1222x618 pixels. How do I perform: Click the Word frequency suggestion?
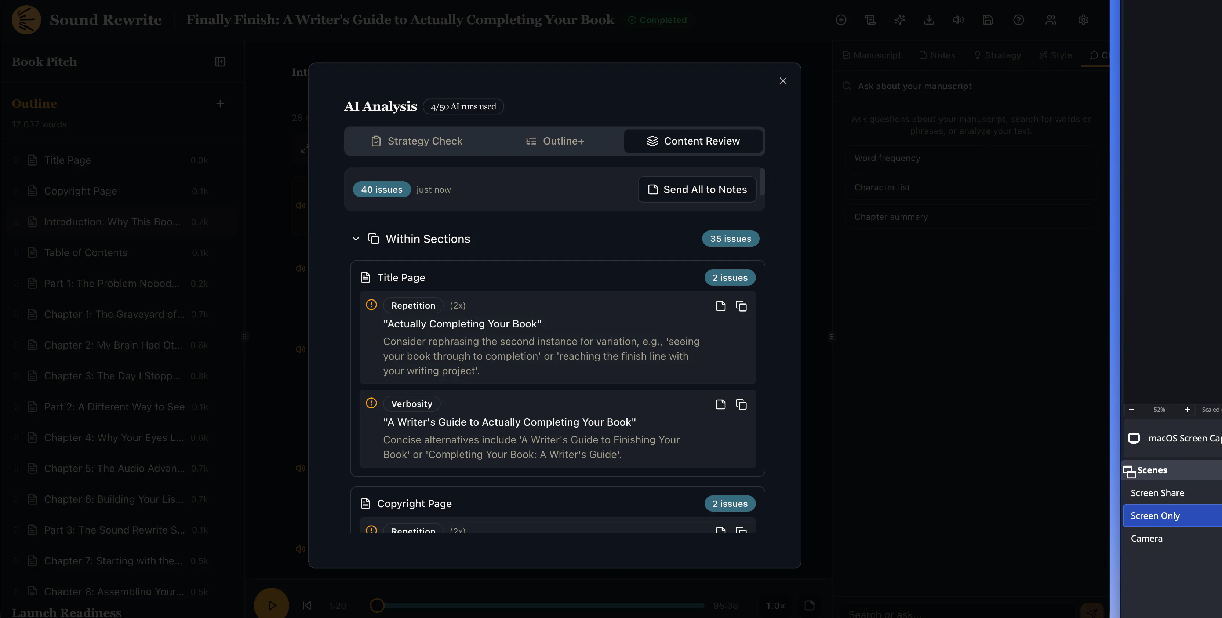tap(971, 159)
